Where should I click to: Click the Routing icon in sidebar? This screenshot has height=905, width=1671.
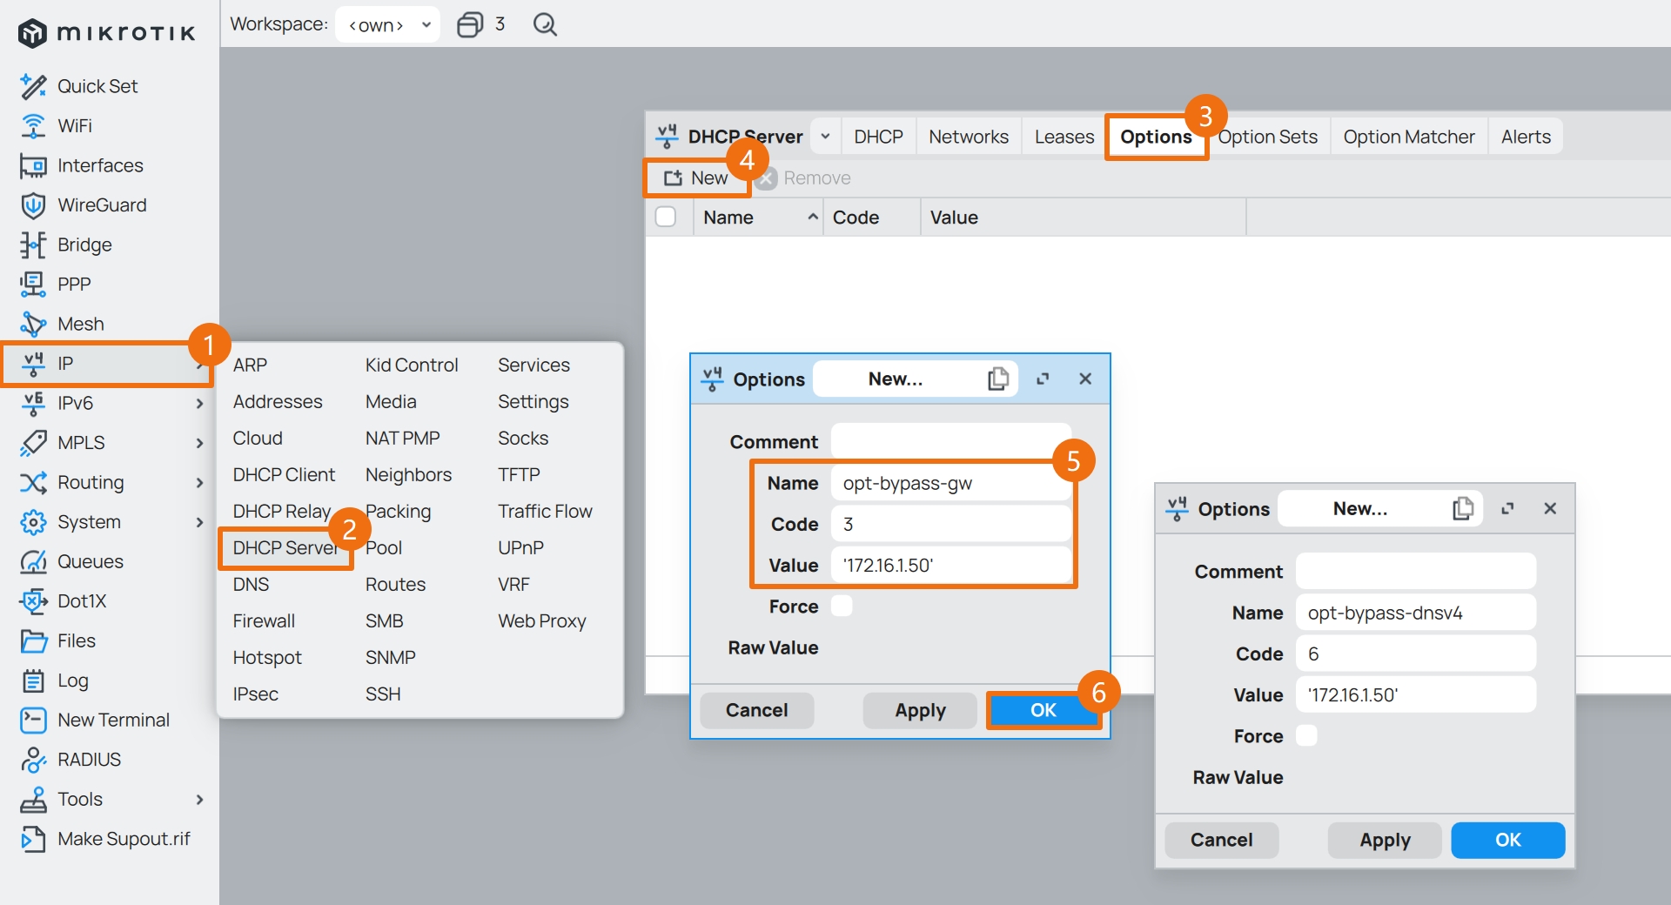tap(33, 482)
